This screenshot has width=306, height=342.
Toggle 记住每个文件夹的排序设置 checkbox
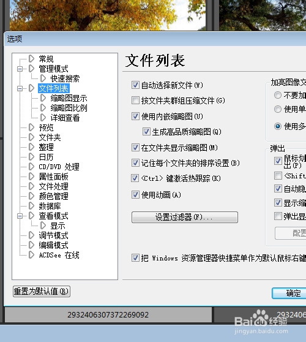point(135,162)
